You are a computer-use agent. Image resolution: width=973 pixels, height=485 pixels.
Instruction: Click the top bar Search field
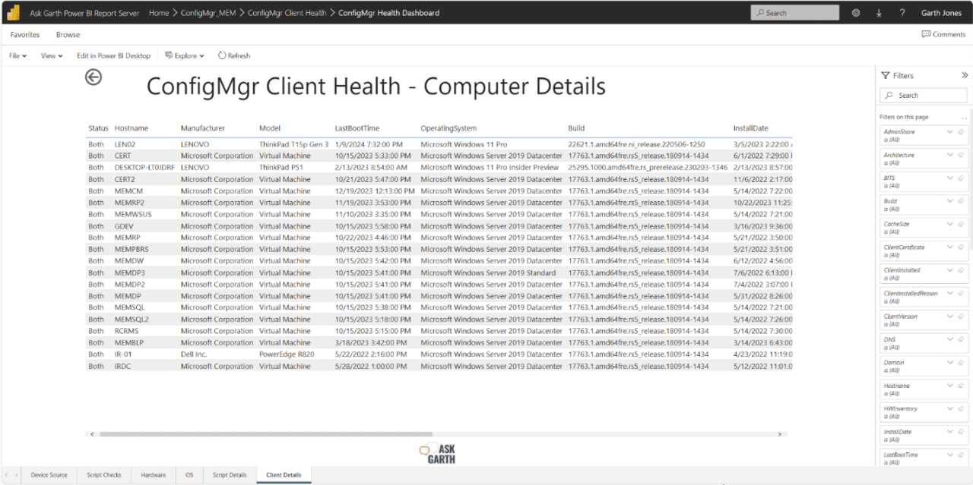(795, 13)
